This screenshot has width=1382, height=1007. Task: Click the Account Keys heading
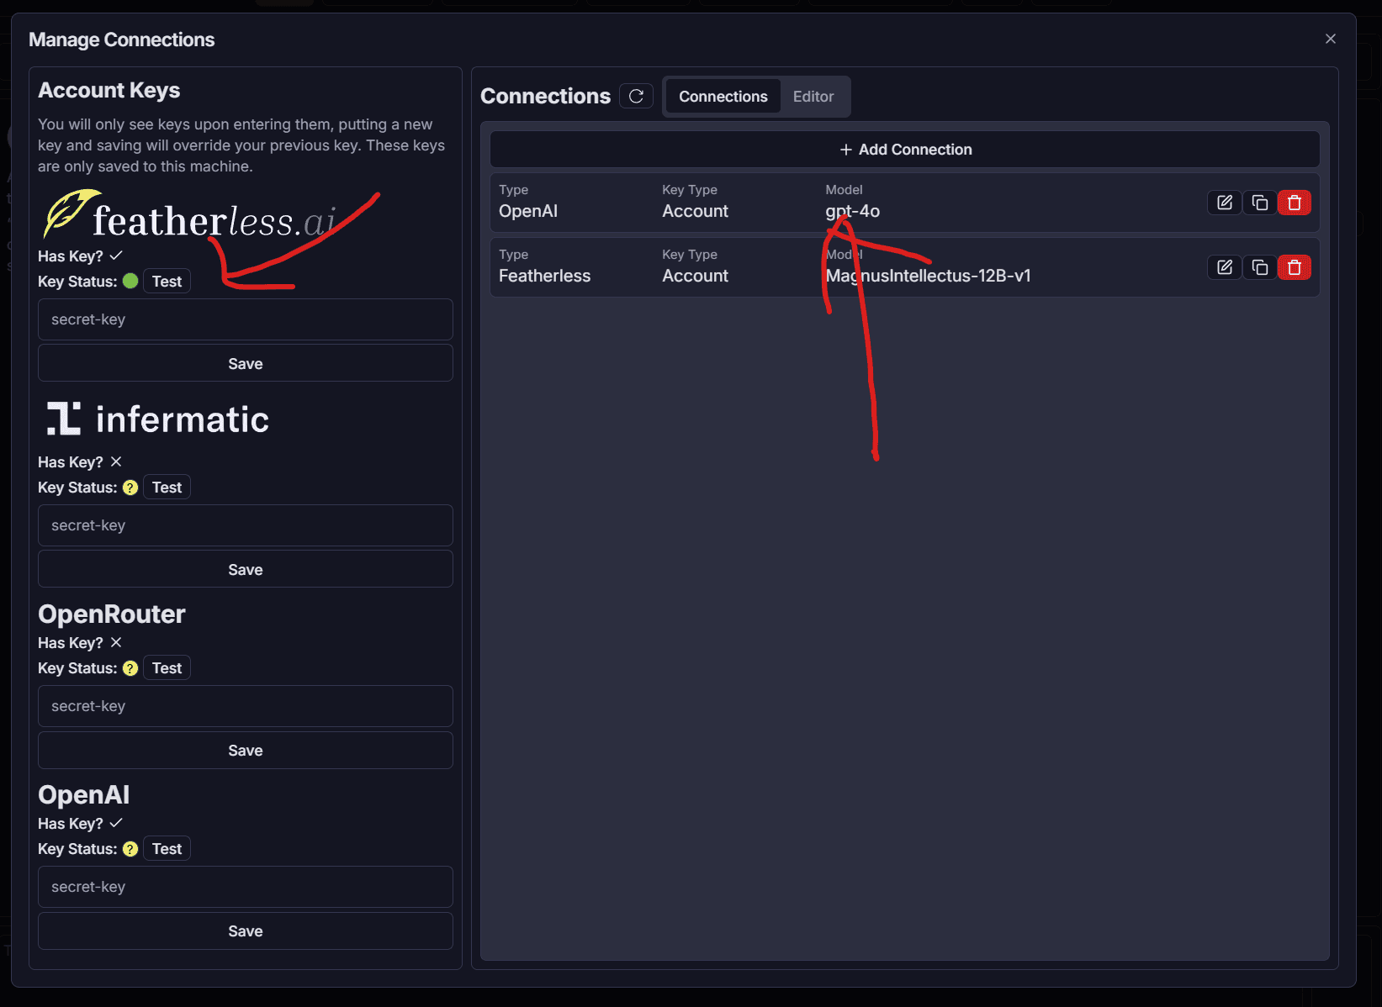109,90
